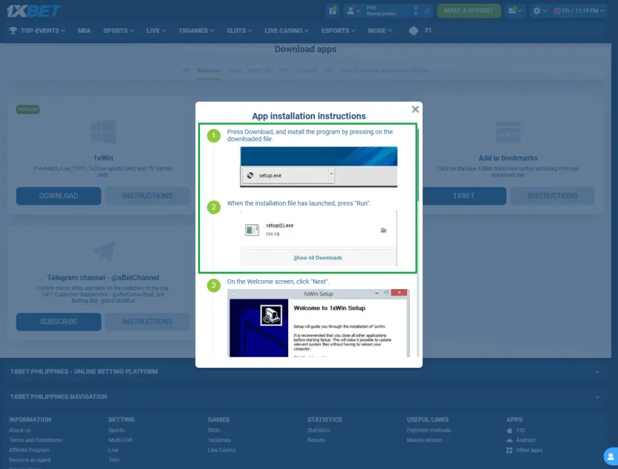
Task: Expand the 1xBet Philippines Navigation section
Action: [x=309, y=396]
